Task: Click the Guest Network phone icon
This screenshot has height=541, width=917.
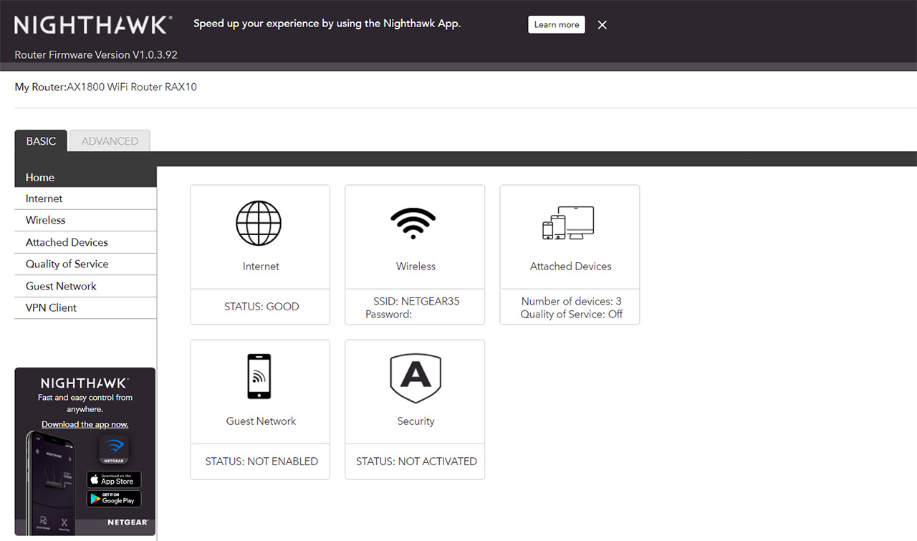Action: [x=259, y=376]
